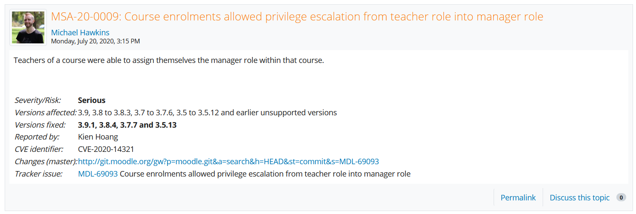Open Michael Hawkins author profile link
The width and height of the screenshot is (636, 214).
[x=80, y=33]
